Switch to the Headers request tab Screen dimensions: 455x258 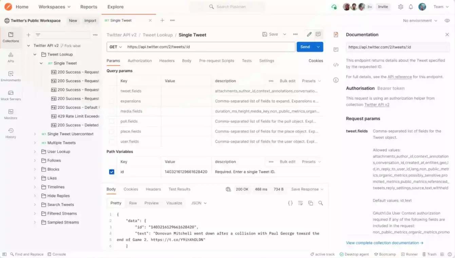(x=167, y=61)
